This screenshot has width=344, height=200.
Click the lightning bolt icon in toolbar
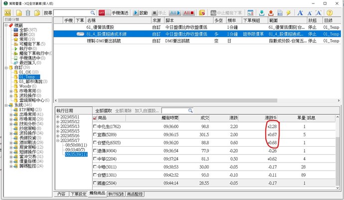point(288,12)
